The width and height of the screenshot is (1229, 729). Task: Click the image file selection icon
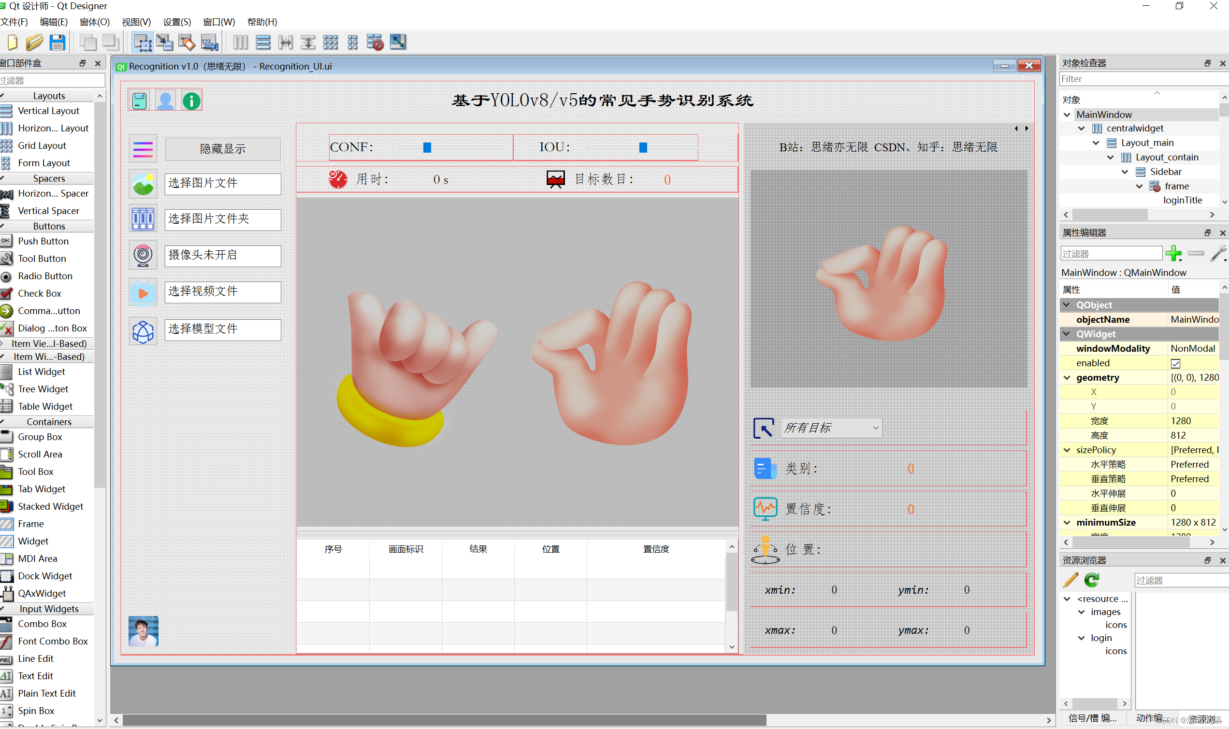[x=142, y=183]
